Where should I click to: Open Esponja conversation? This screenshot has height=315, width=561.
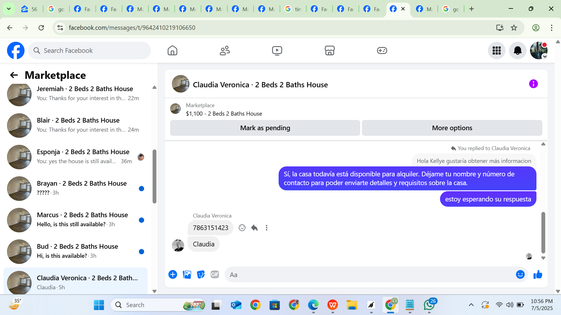75,157
